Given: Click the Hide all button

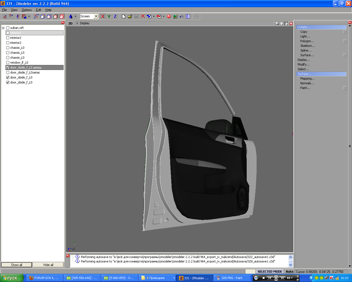Looking at the screenshot, I should 48,265.
